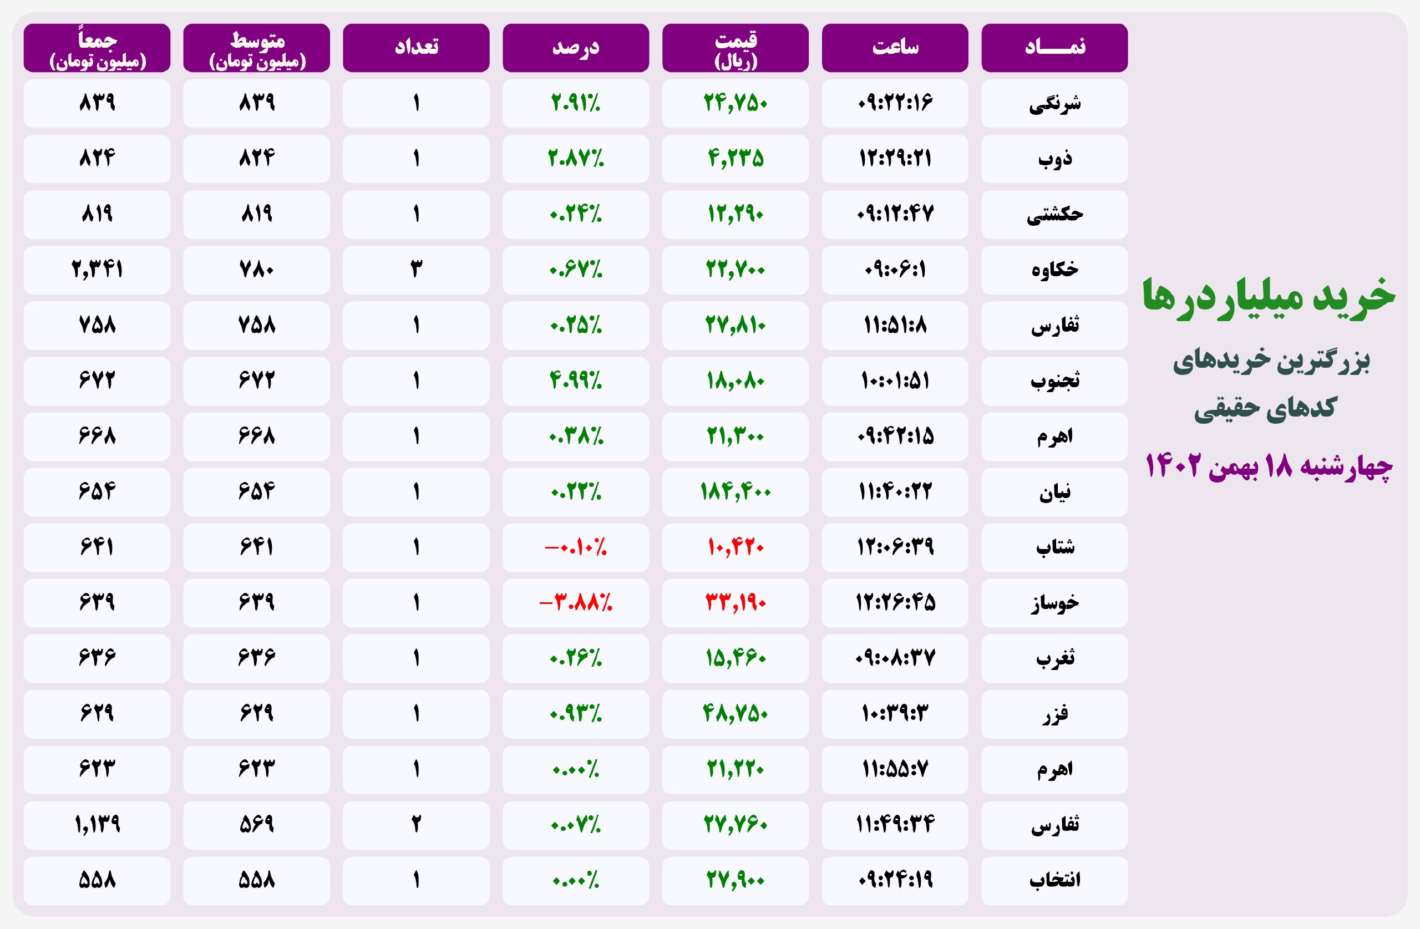The width and height of the screenshot is (1420, 929).
Task: Click the red −۳.۸۸٪ percent cell
Action: [575, 603]
